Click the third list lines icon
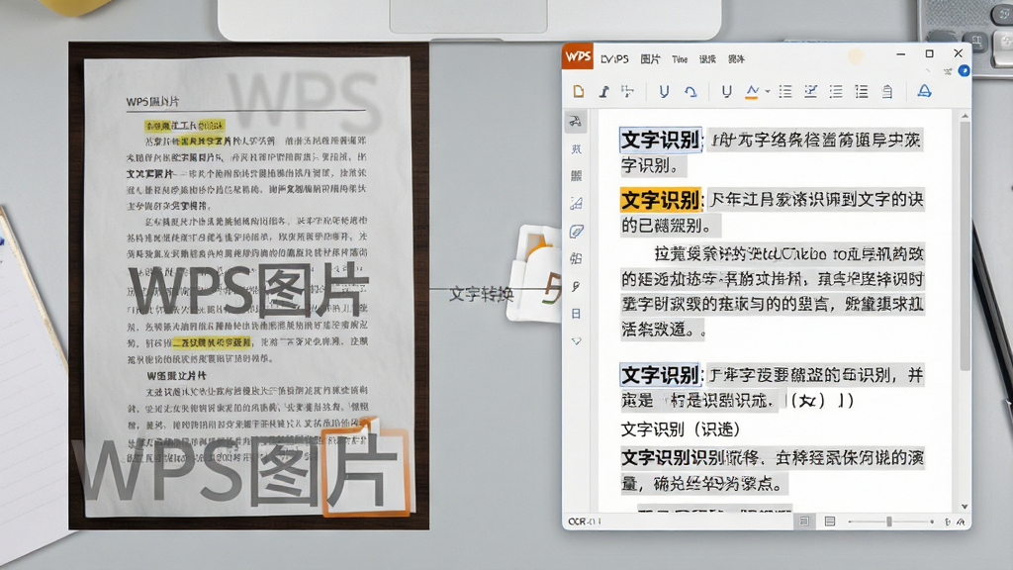 [x=836, y=92]
